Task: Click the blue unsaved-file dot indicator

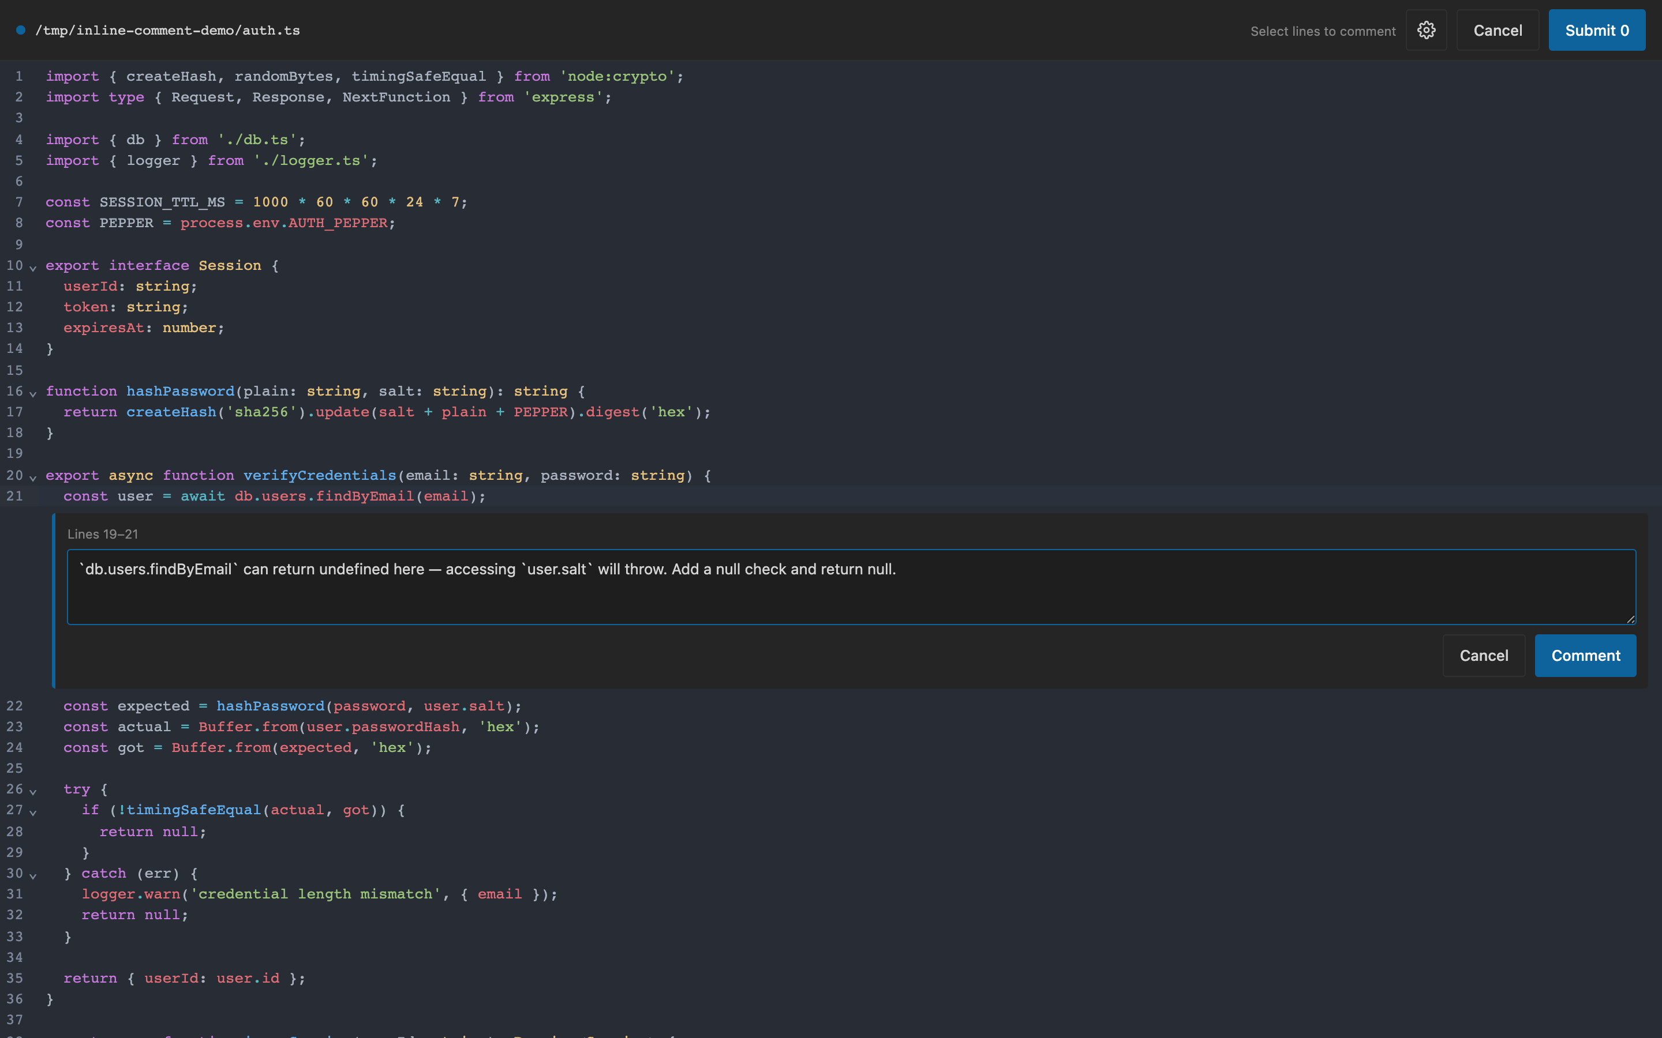Action: click(x=21, y=30)
